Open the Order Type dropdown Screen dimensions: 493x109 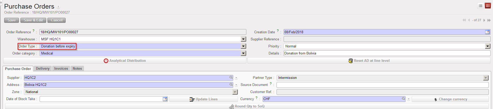coord(243,46)
